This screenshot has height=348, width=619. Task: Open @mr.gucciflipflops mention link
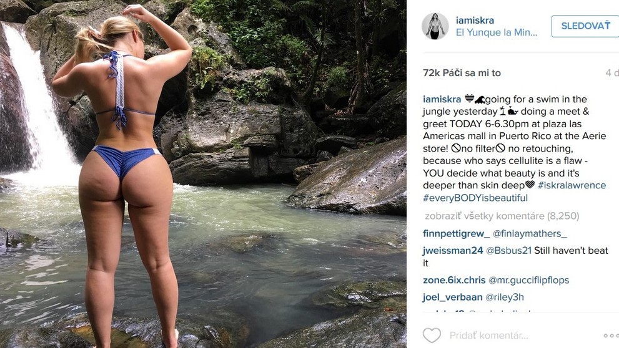coord(528,280)
